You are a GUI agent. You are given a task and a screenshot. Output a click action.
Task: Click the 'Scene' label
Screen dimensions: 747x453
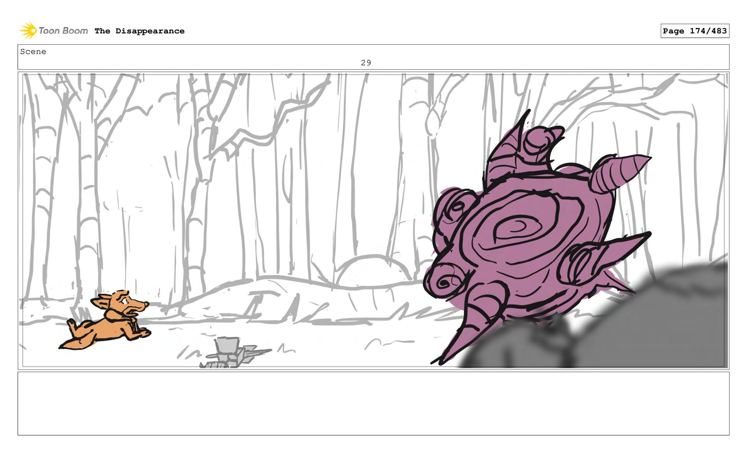point(33,52)
